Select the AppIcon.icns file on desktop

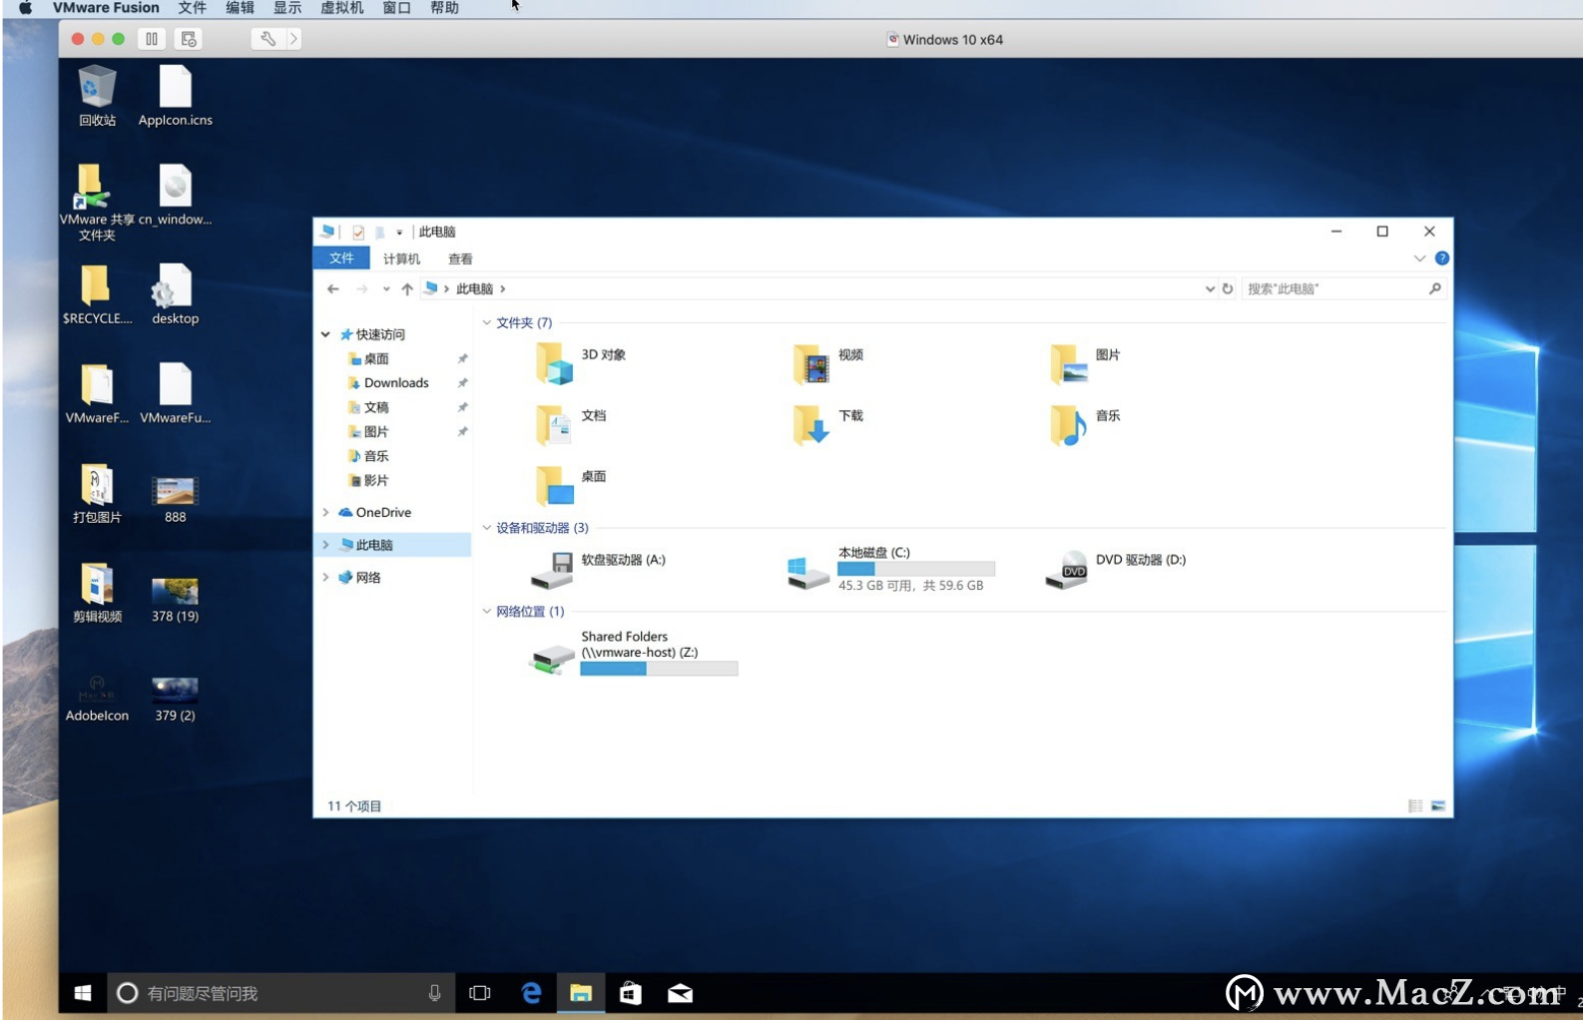click(175, 96)
